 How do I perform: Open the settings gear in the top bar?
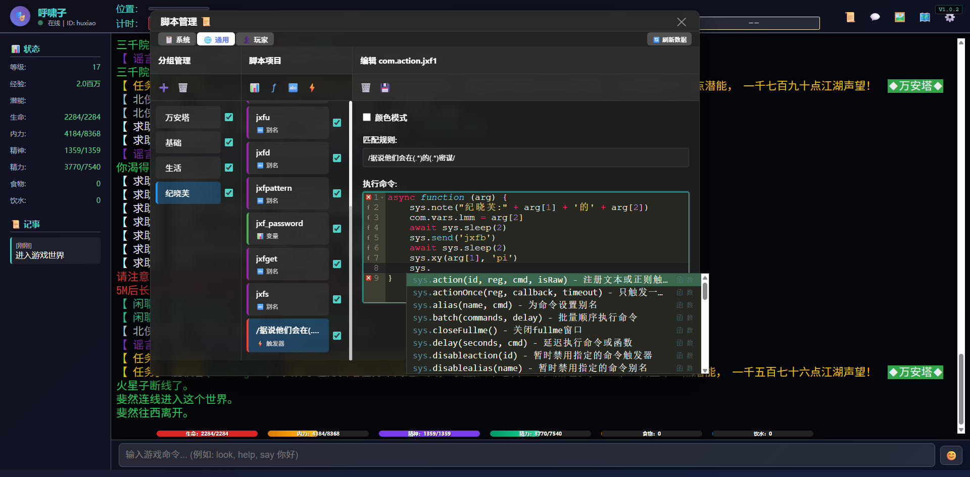click(x=950, y=17)
